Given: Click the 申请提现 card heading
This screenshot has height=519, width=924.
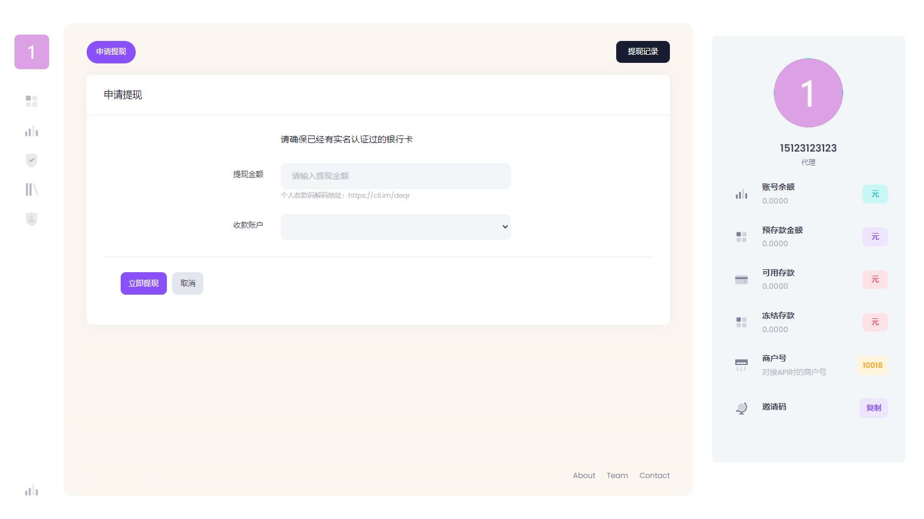Looking at the screenshot, I should (123, 95).
